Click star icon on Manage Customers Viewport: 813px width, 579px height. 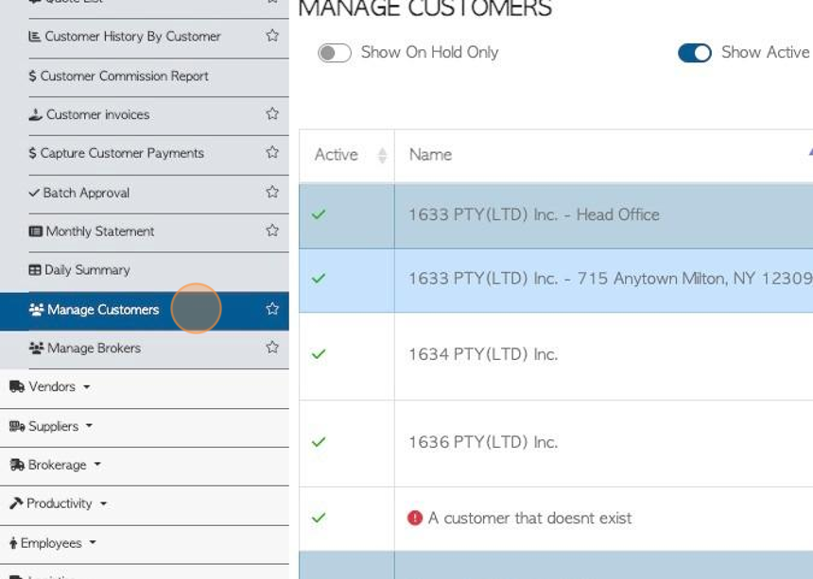click(272, 309)
